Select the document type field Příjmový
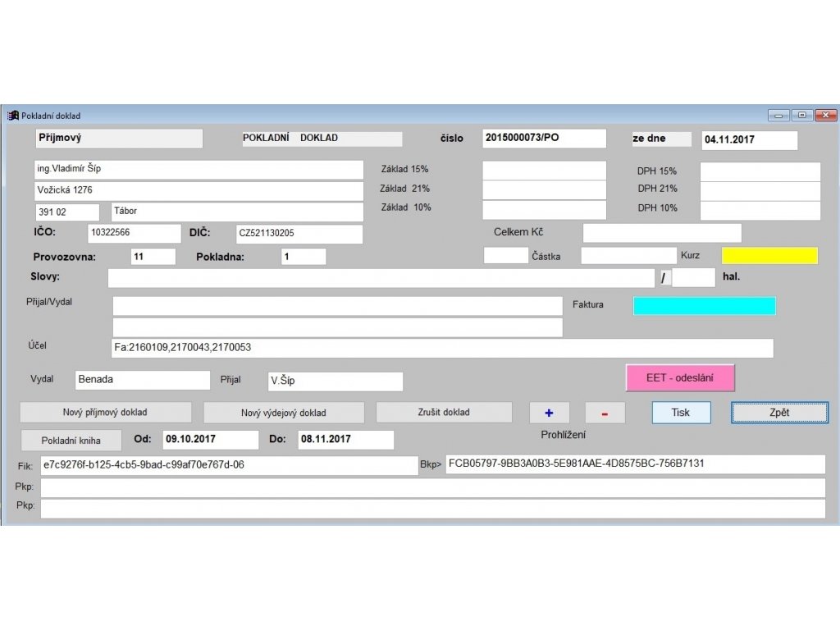Viewport: 840px width, 630px height. 119,138
